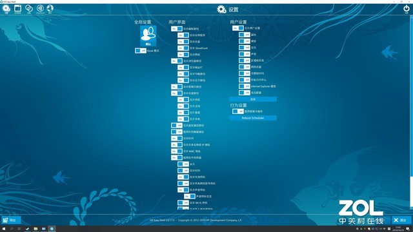Open Reboot Scheduler
The image size is (413, 232).
point(253,118)
